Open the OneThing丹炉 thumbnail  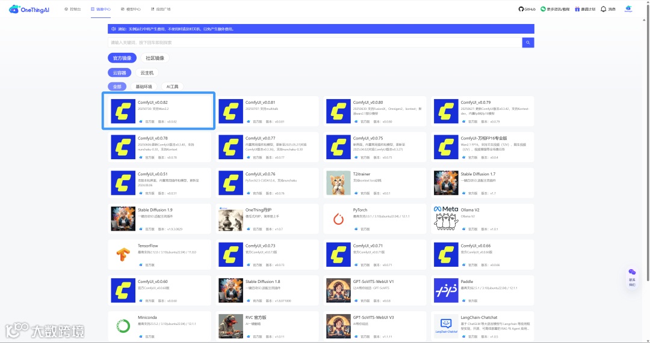point(231,219)
